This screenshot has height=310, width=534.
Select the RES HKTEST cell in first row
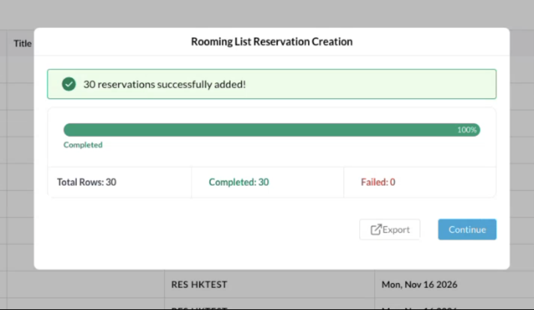pos(199,284)
